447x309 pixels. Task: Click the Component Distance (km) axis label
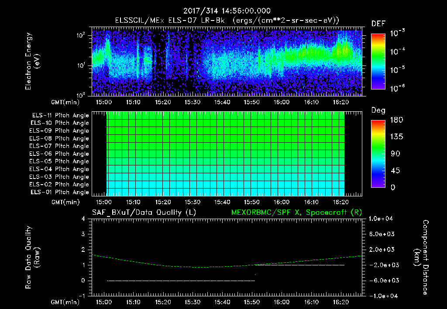click(421, 257)
